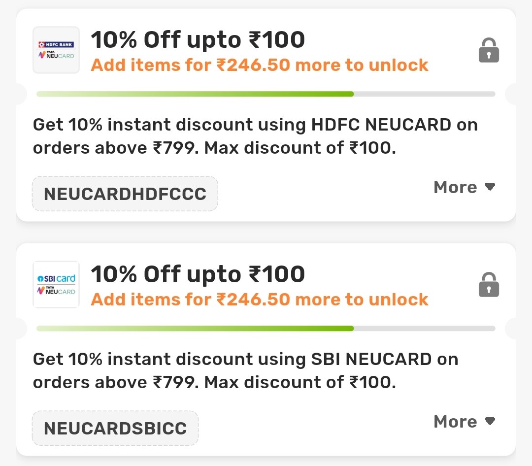Tap SBI 'Add items for ₹246.50 more' text
The image size is (532, 466).
[260, 300]
